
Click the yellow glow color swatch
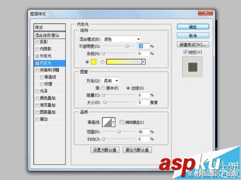(94, 62)
